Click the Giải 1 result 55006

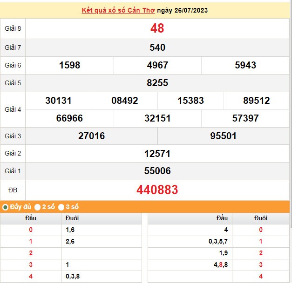(x=157, y=171)
